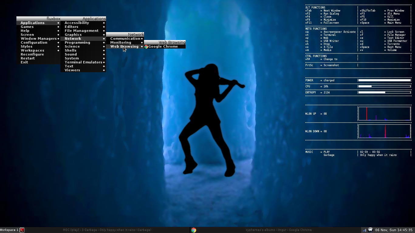Click the Web Browsing submenu title
This screenshot has width=415, height=233.
click(x=165, y=42)
